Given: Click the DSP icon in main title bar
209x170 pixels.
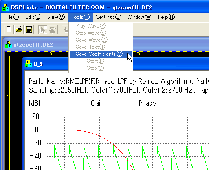Looking at the screenshot, I should click(x=6, y=7).
